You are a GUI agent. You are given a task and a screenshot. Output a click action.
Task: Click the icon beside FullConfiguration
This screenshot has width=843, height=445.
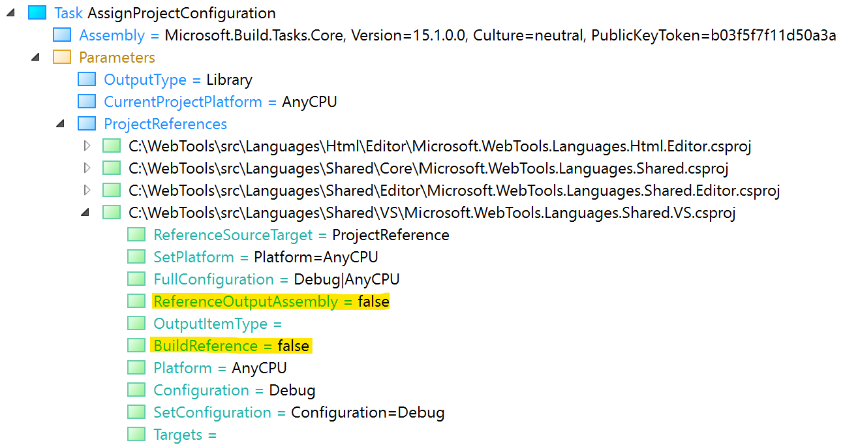pos(136,279)
